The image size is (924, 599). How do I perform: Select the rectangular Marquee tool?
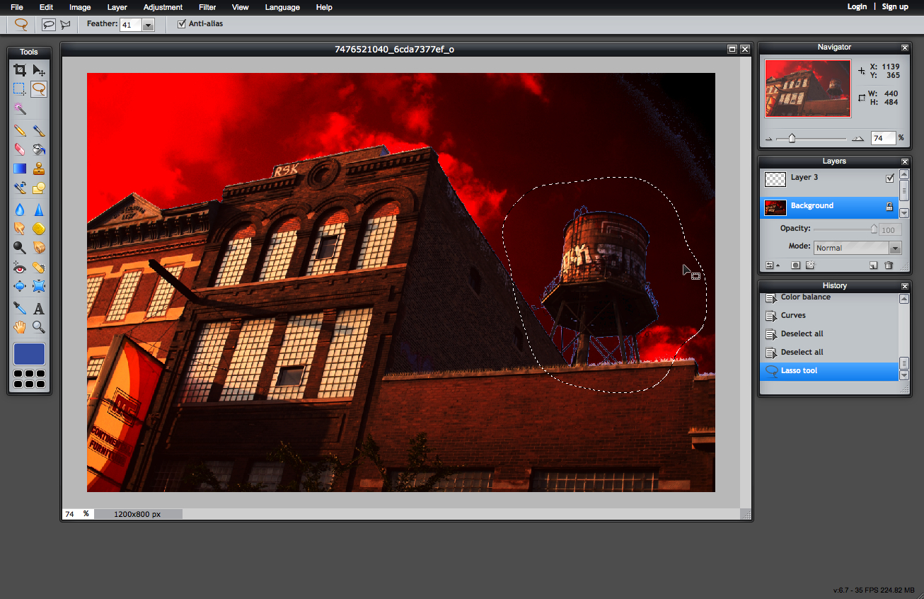tap(20, 89)
